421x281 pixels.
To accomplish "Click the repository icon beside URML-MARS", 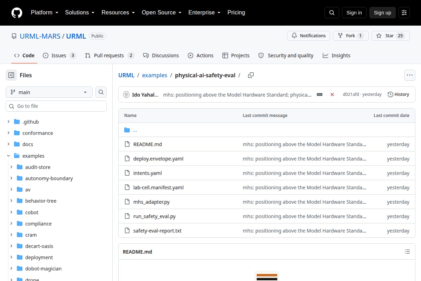I will (x=14, y=36).
